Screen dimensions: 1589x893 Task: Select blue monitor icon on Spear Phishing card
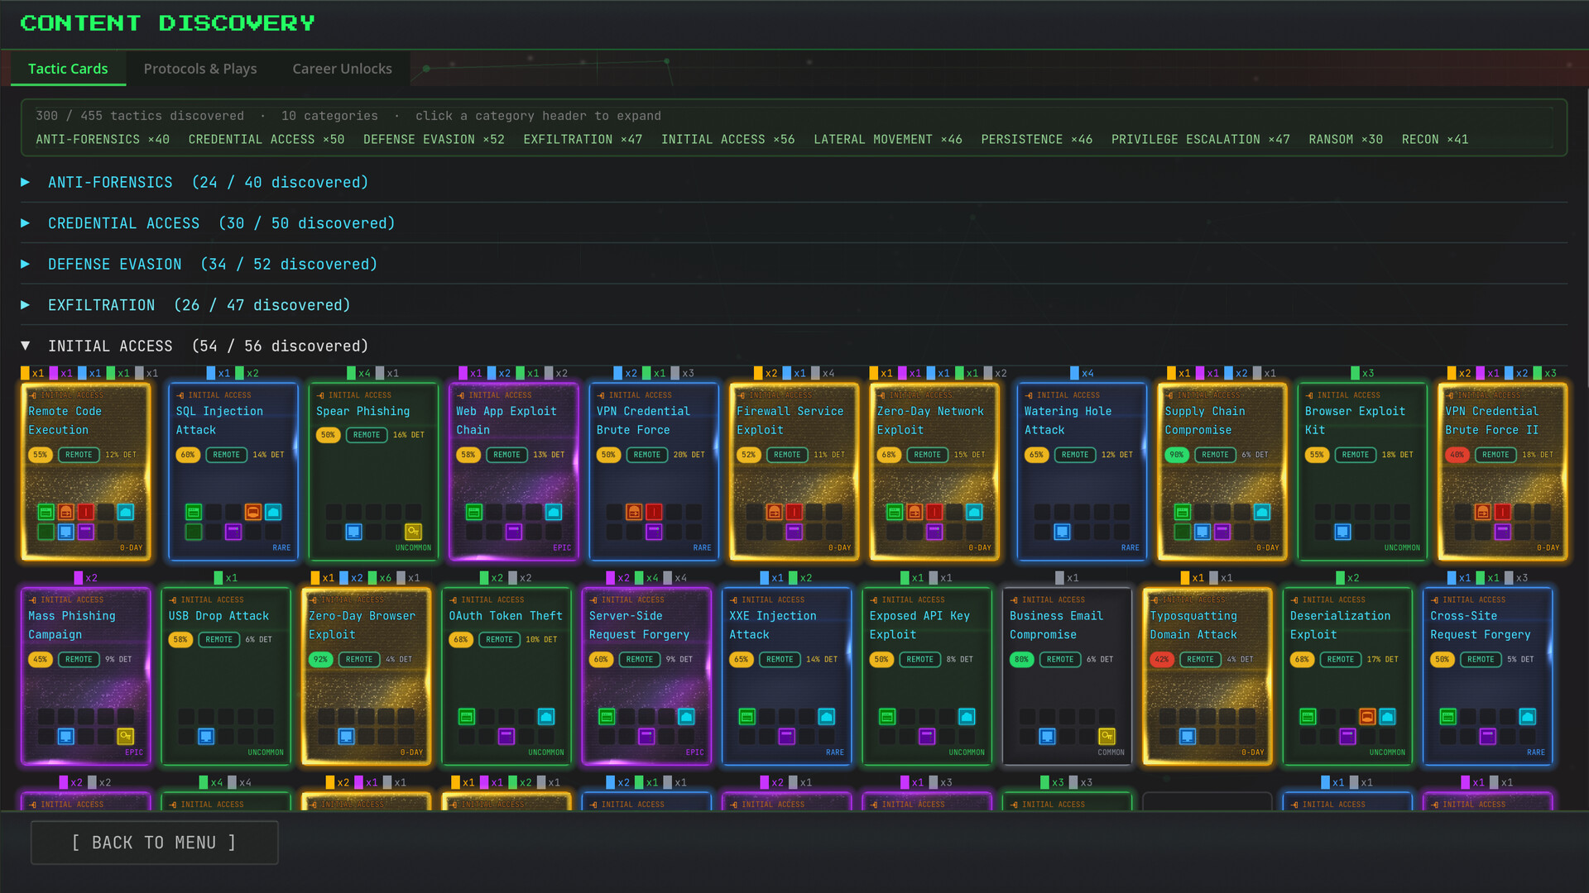coord(353,532)
